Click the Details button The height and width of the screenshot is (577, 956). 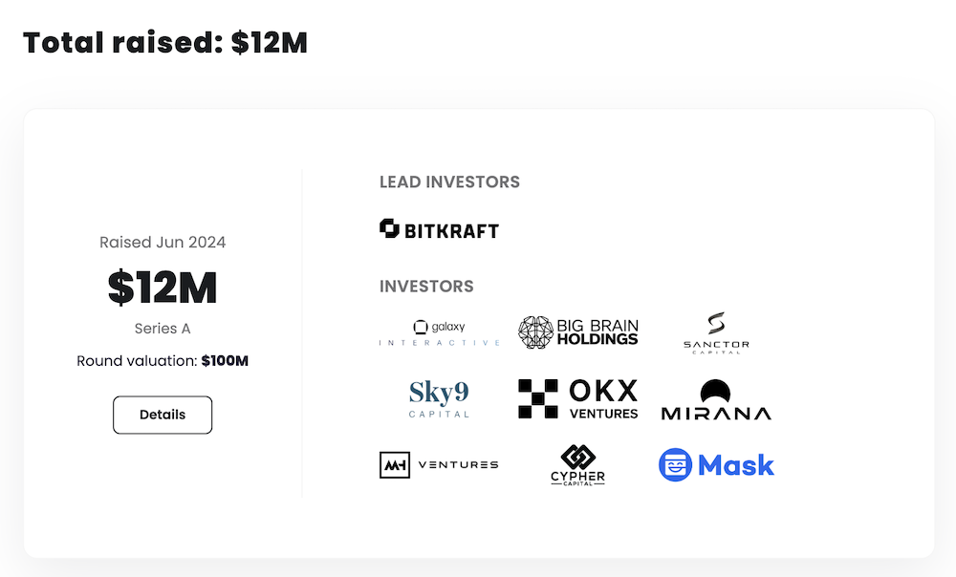point(163,415)
